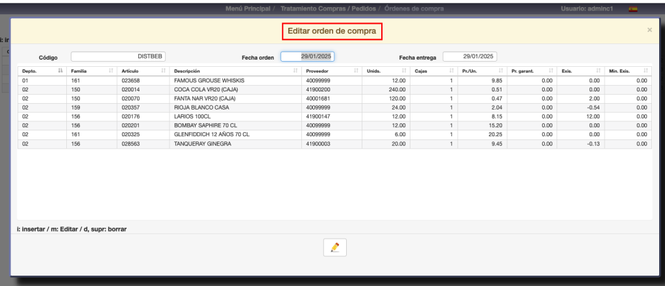
Task: Sort table by Familia column
Action: (91, 71)
